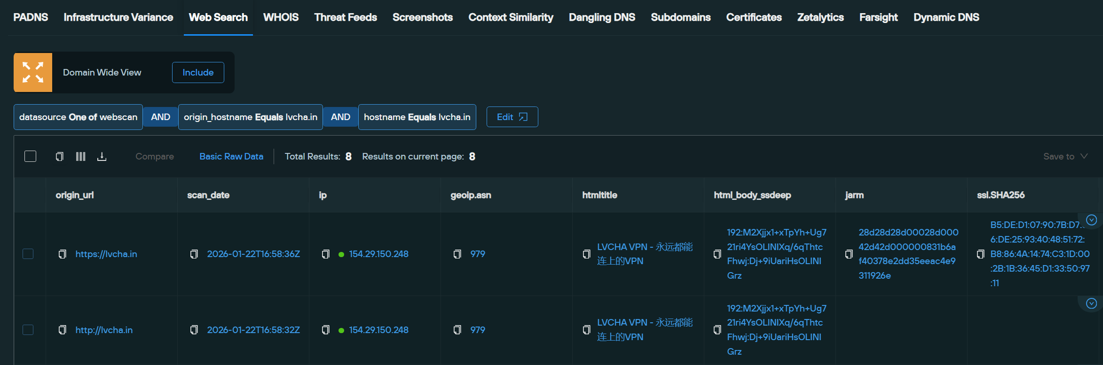The height and width of the screenshot is (365, 1103).
Task: Copy IP in the http://lvcha.in row
Action: coord(325,330)
